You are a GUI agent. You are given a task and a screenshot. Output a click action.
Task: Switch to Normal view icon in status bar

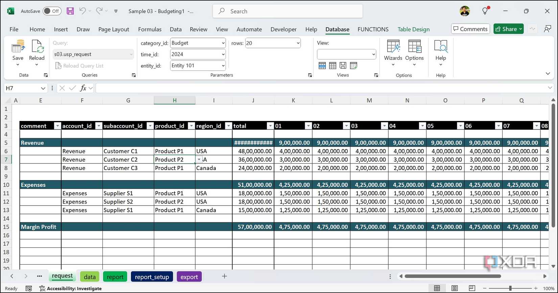(x=437, y=288)
